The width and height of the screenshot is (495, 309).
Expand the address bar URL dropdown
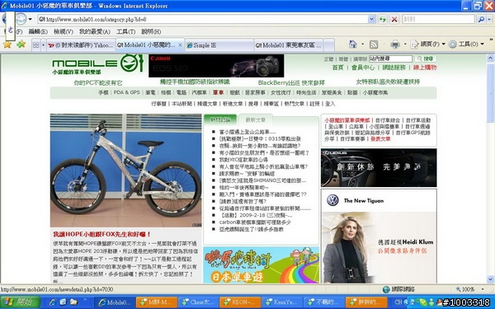[371, 19]
